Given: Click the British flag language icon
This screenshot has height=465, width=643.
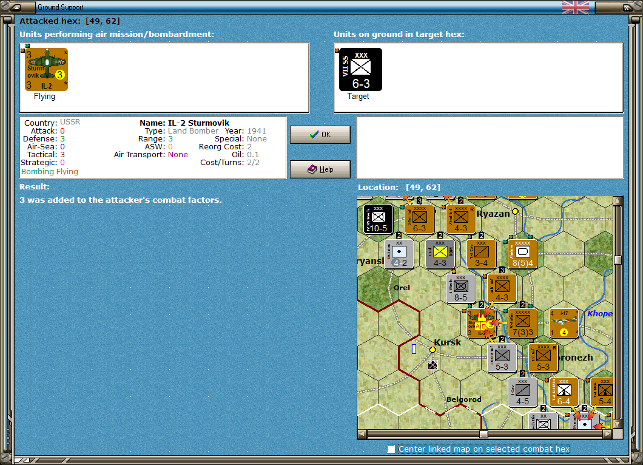Looking at the screenshot, I should pyautogui.click(x=575, y=7).
